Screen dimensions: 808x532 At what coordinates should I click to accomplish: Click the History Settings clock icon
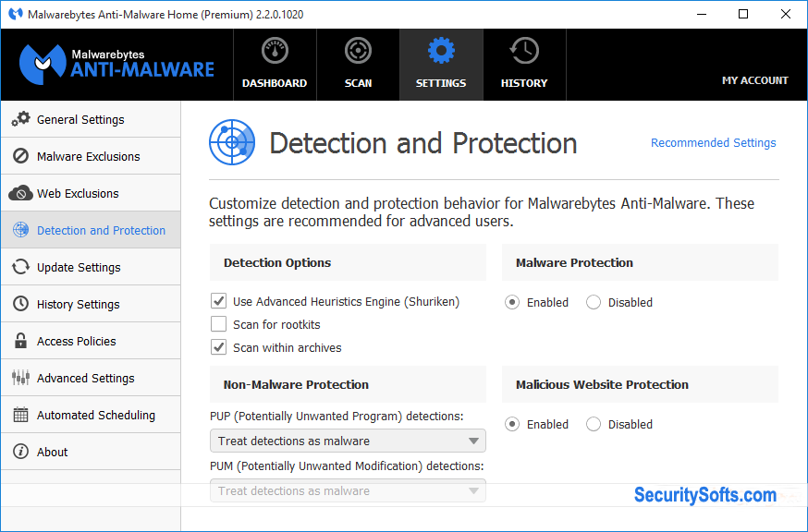click(20, 304)
